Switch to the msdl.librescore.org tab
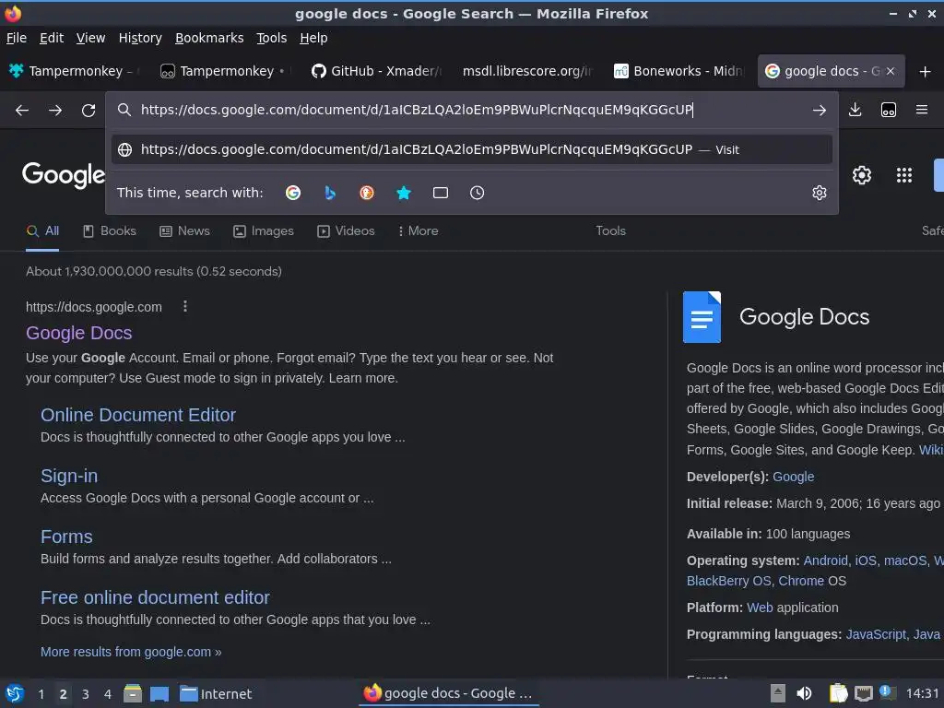The height and width of the screenshot is (708, 944). [528, 71]
